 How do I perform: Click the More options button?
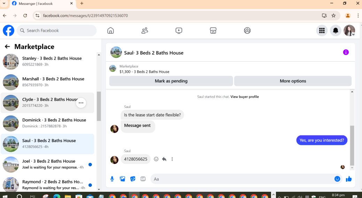coord(293,81)
